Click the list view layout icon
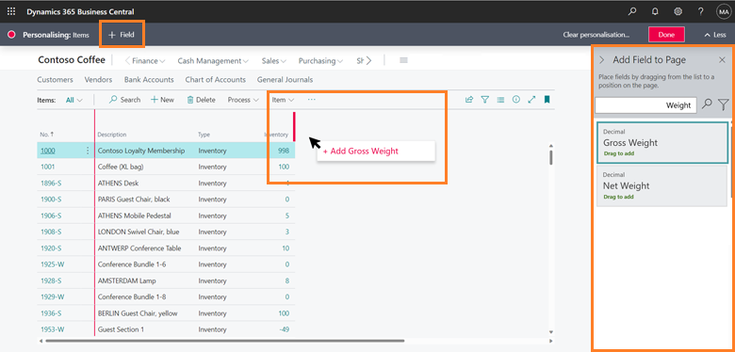The image size is (735, 352). click(x=500, y=99)
